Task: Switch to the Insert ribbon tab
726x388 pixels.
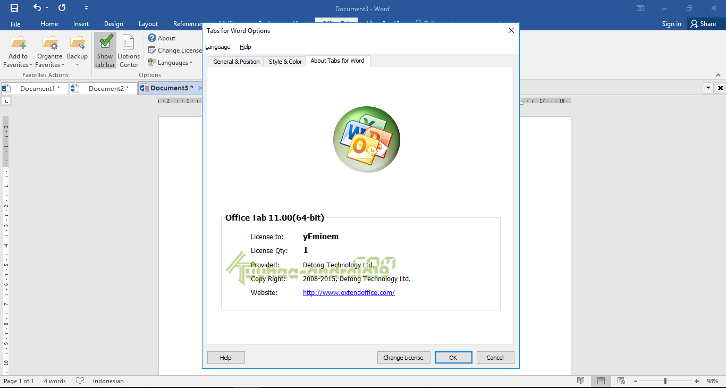Action: click(81, 24)
